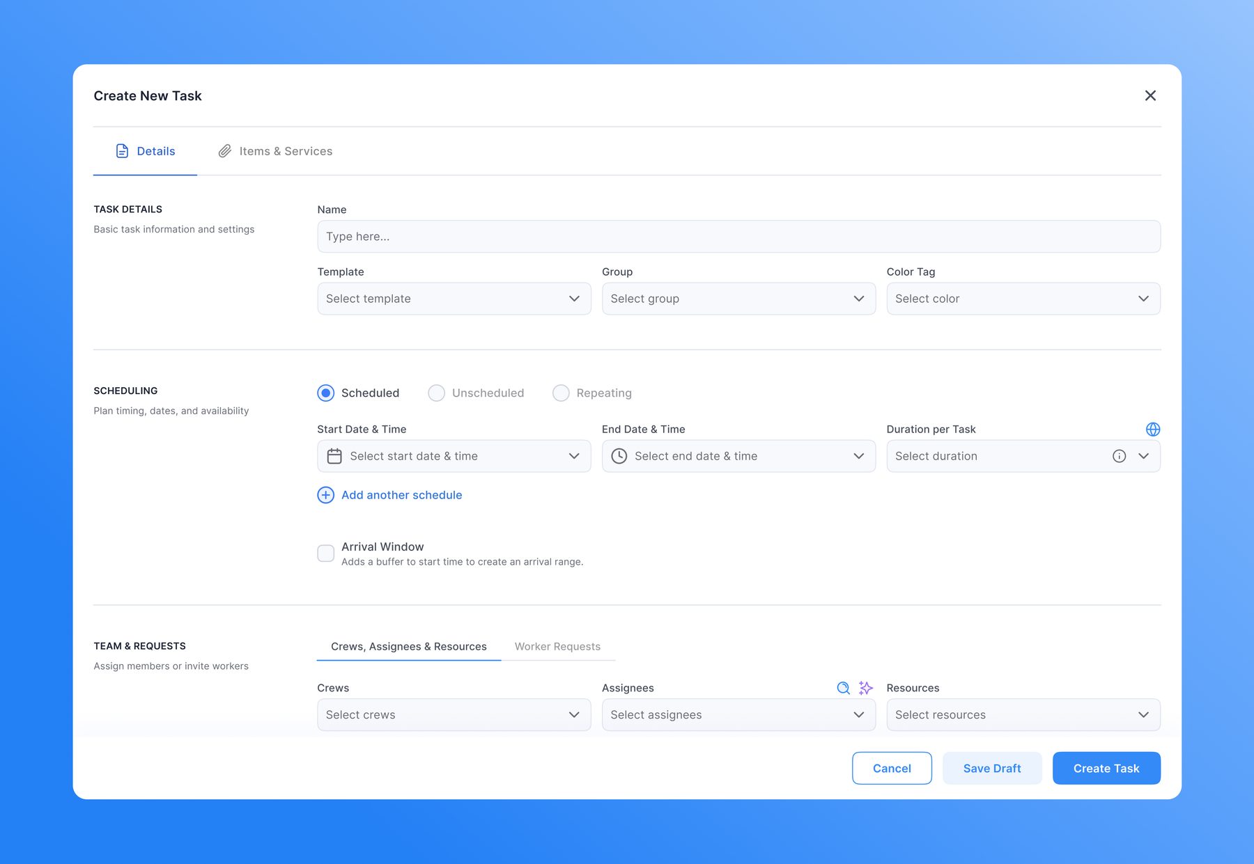
Task: Open the Select template dropdown
Action: pyautogui.click(x=454, y=299)
